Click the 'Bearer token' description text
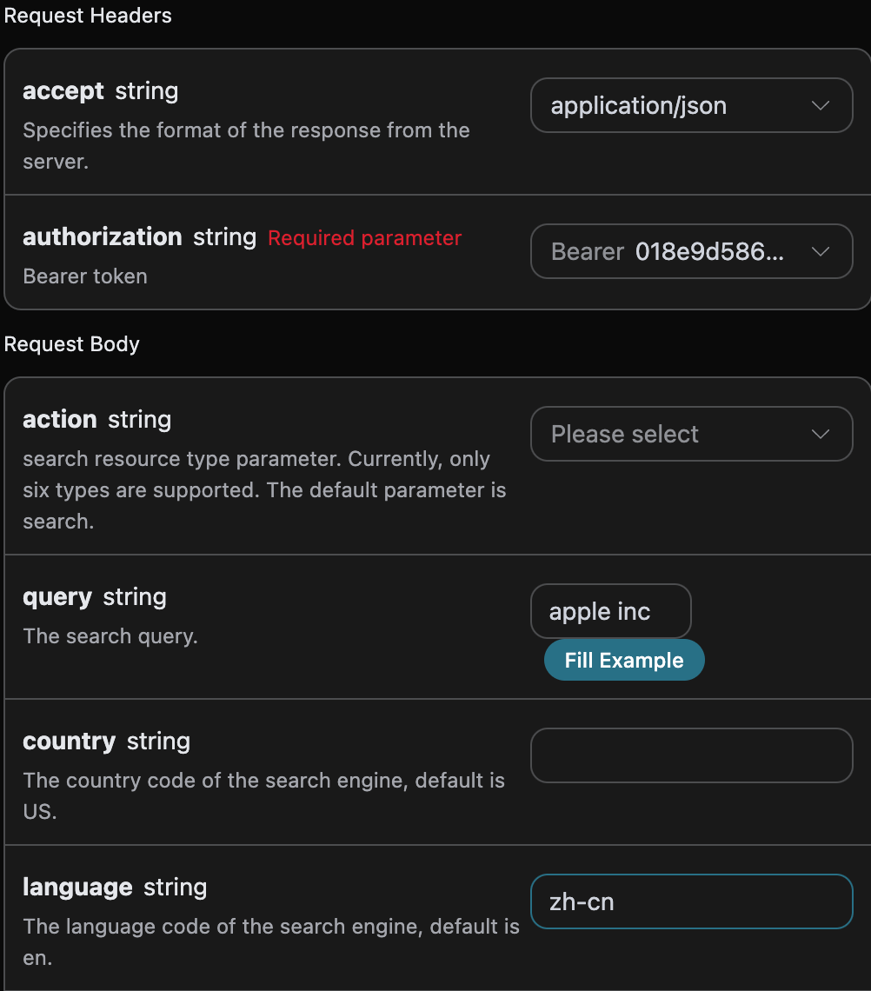 click(85, 276)
